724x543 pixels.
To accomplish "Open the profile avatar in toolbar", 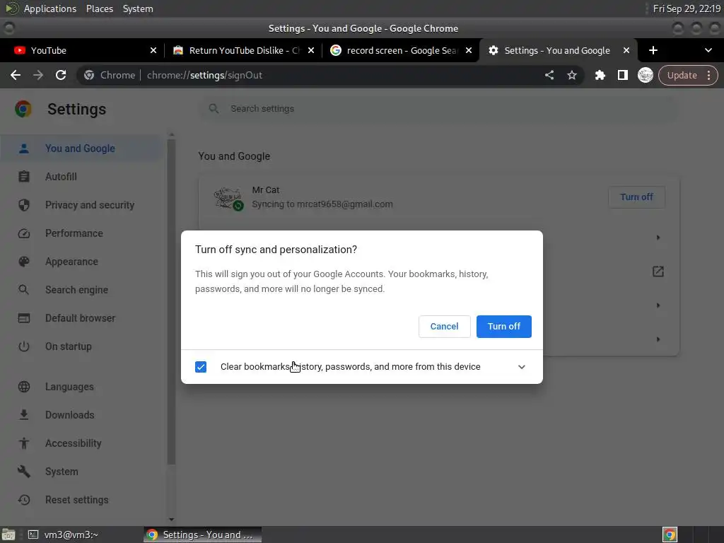I will [x=645, y=75].
